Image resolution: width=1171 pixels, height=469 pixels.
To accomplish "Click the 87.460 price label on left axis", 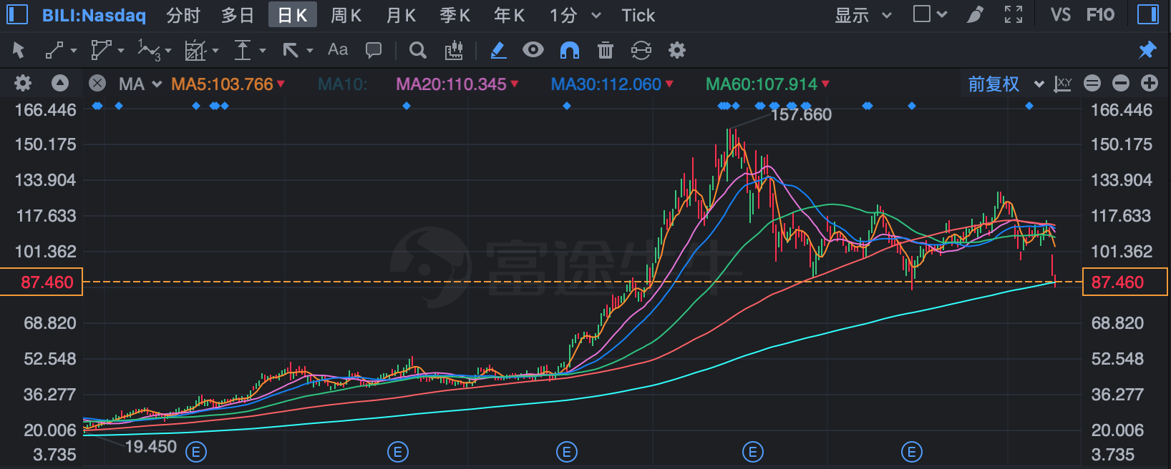I will [x=42, y=282].
